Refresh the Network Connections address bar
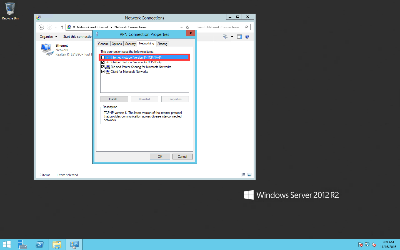This screenshot has height=250, width=400. 187,27
